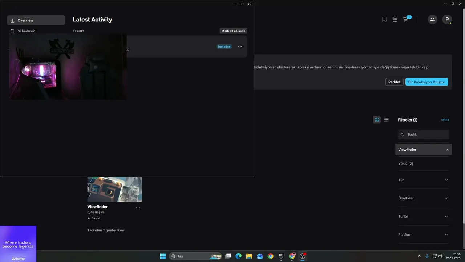Open the wishlist bookmark icon
The image size is (465, 262).
tap(384, 19)
